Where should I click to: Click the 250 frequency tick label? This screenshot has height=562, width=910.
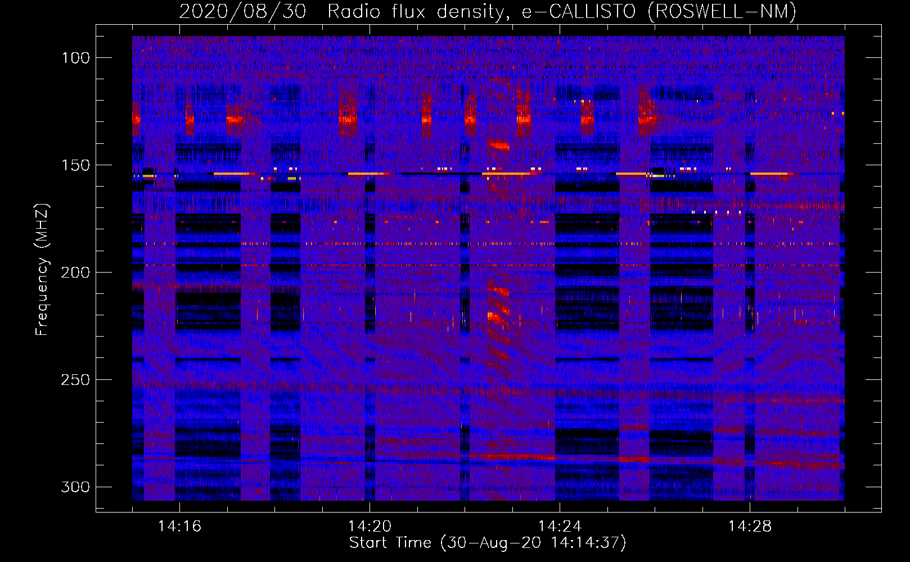point(76,380)
